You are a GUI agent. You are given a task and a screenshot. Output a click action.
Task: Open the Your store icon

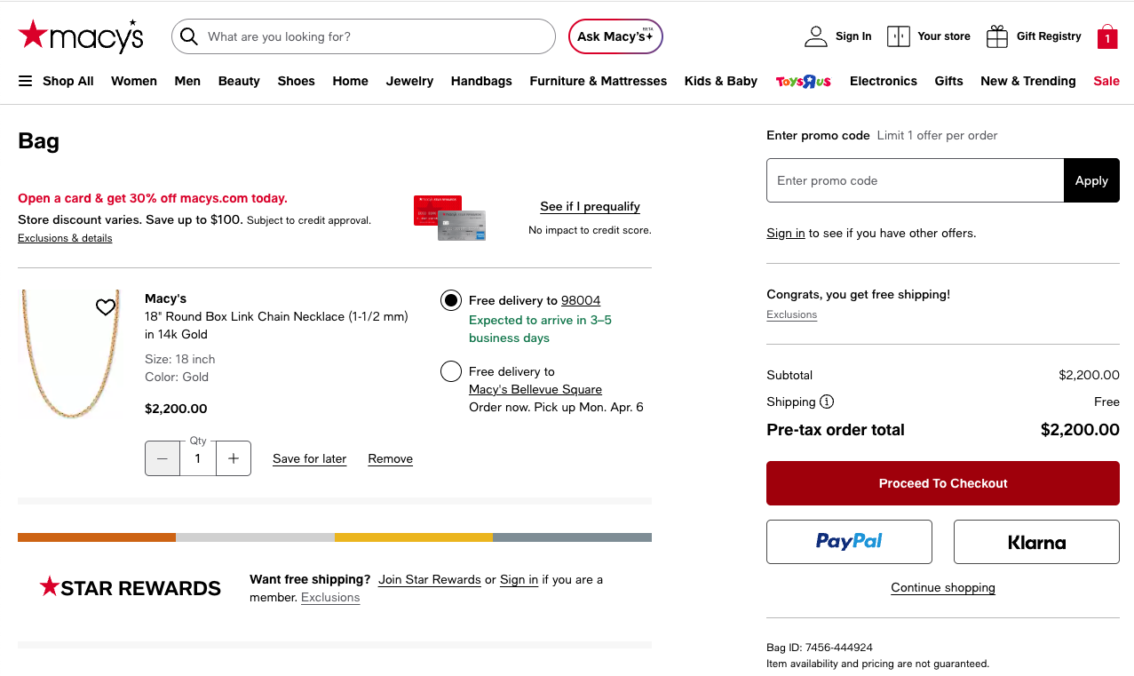click(899, 36)
